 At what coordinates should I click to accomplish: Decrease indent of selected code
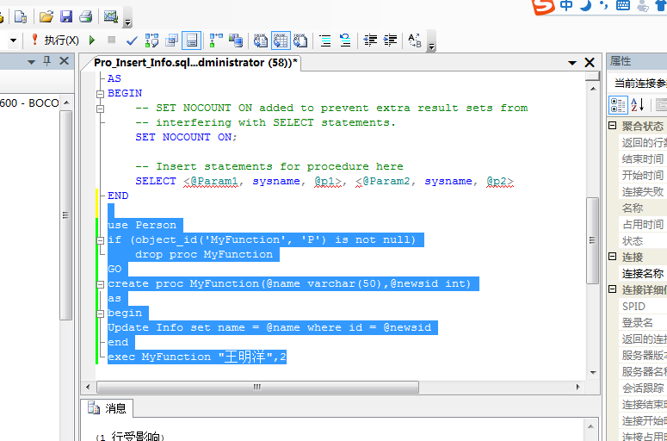click(x=370, y=40)
